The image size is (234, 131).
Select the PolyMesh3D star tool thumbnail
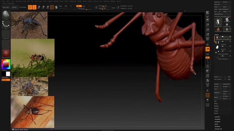tap(227, 25)
